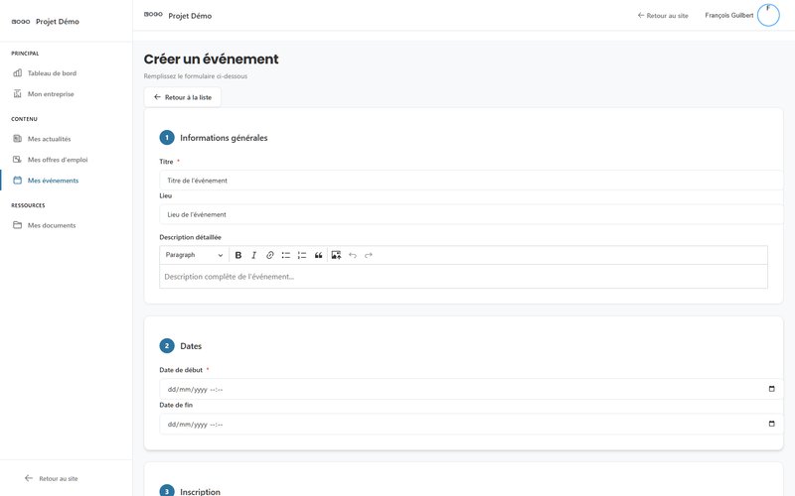Click the upload image icon
This screenshot has height=496, width=795.
336,255
